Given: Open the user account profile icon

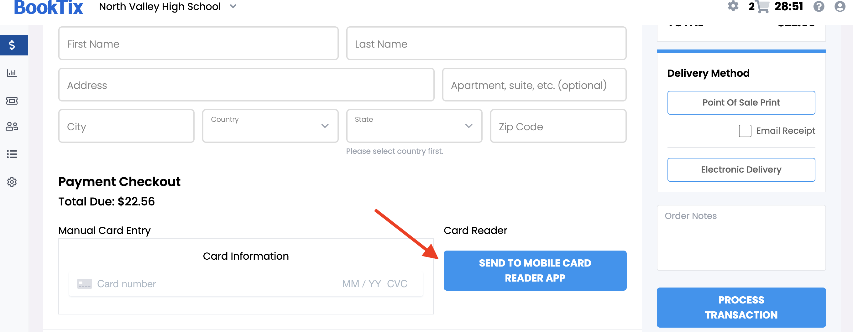Looking at the screenshot, I should pyautogui.click(x=840, y=6).
